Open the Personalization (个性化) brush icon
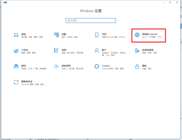This screenshot has width=182, height=140. pos(16,51)
